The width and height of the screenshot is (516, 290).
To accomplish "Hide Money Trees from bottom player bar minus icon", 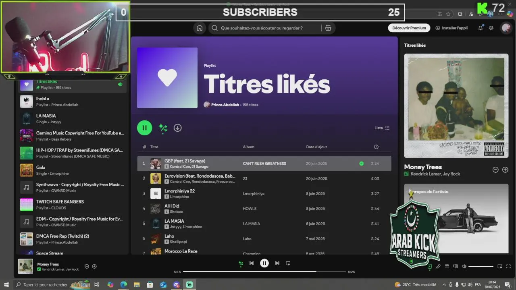I will (x=87, y=266).
